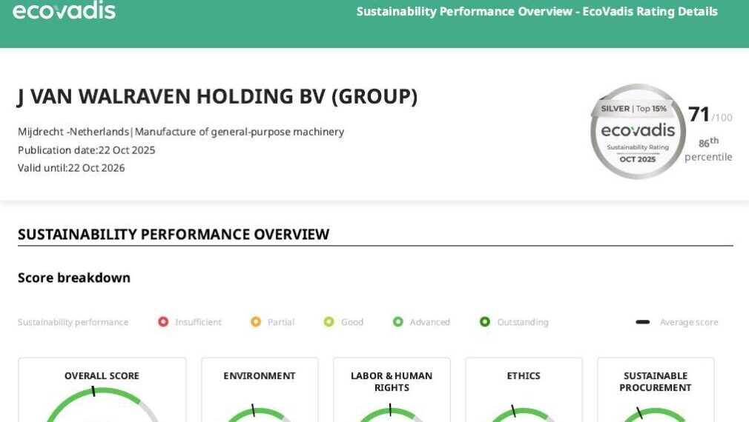Click the light green Good legend circle
Image resolution: width=749 pixels, height=422 pixels.
coord(329,322)
